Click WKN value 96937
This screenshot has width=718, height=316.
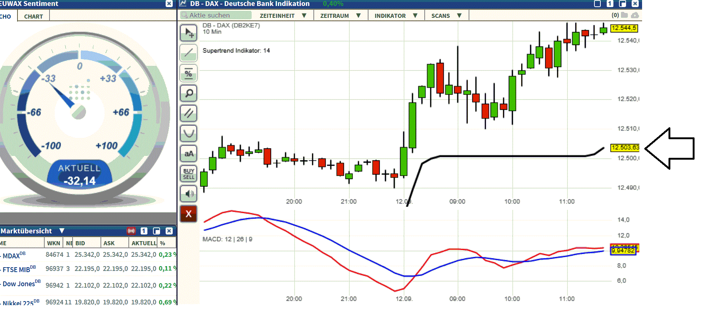(x=54, y=269)
